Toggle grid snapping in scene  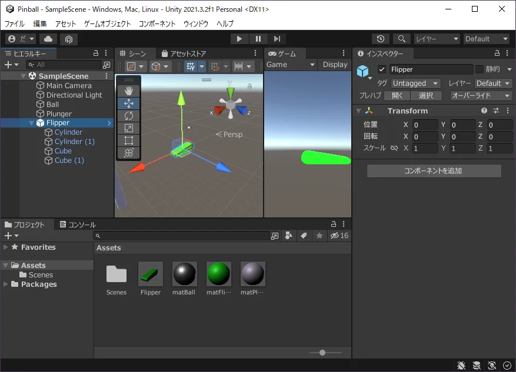click(215, 66)
